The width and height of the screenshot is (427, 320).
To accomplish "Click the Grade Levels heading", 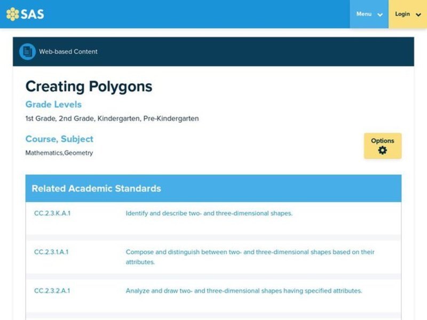I will [x=53, y=105].
